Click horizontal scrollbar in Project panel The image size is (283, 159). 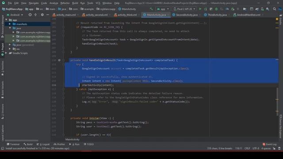(x=21, y=140)
